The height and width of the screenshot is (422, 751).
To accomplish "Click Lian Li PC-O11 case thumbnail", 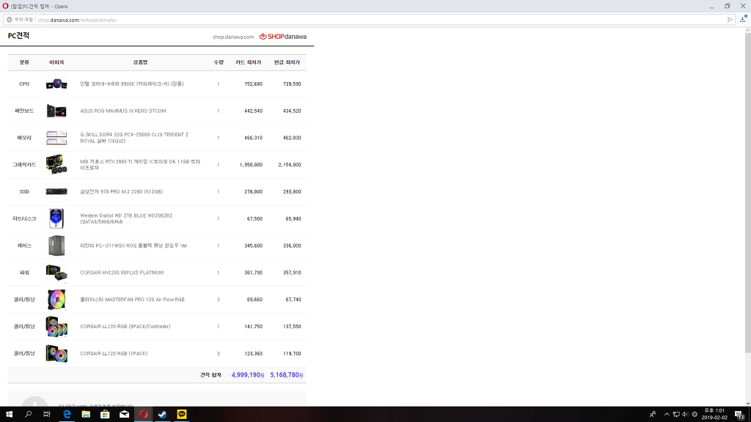I will pos(56,245).
